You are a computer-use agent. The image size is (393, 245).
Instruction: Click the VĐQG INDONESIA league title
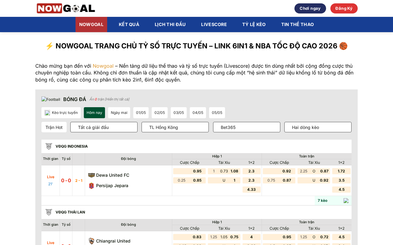pyautogui.click(x=72, y=146)
